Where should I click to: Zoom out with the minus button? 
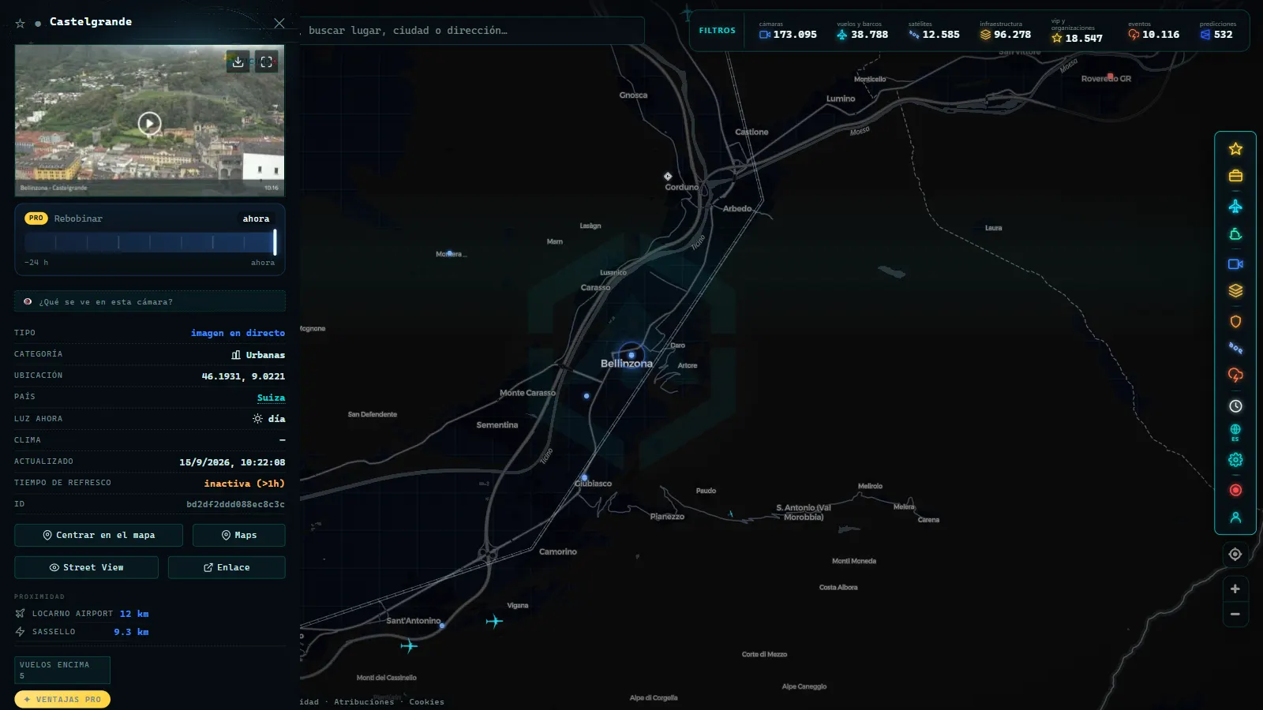coord(1235,614)
